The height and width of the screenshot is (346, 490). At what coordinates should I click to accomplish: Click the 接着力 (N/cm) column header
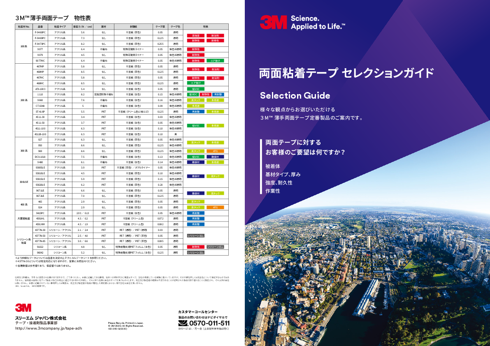(x=83, y=27)
